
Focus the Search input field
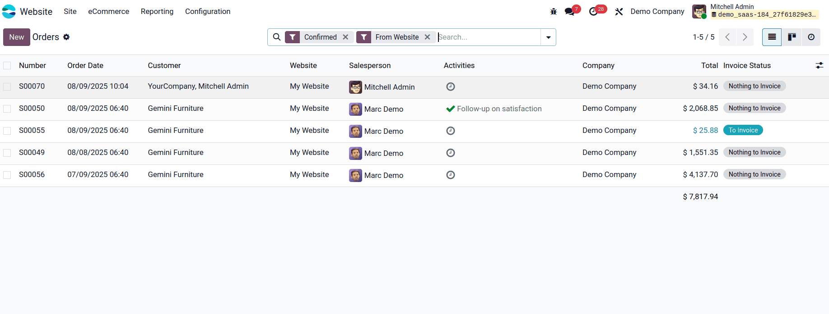489,37
